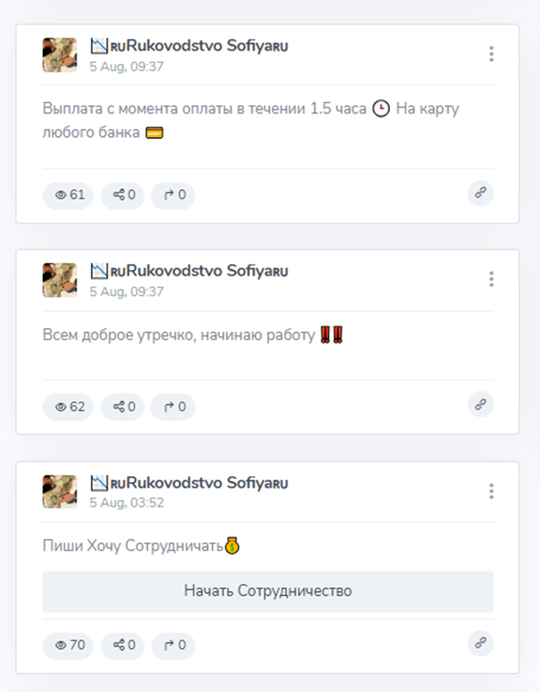This screenshot has height=692, width=540.
Task: Click the 62 views counter
Action: pos(68,406)
